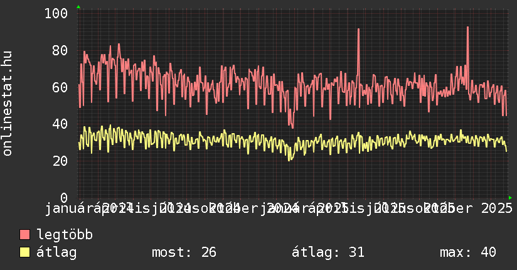Screen dimensions: 517x270
Task: Click the "január" label at x-axis start
Action: [70, 208]
